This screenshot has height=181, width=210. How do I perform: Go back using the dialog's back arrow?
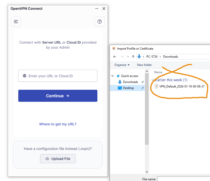[x=115, y=57]
